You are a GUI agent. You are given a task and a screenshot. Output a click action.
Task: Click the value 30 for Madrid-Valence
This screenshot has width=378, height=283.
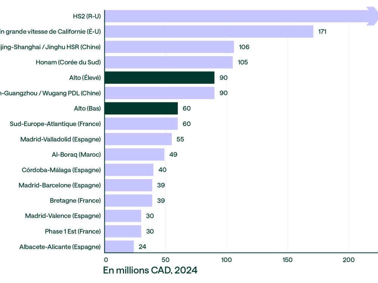[x=150, y=216]
